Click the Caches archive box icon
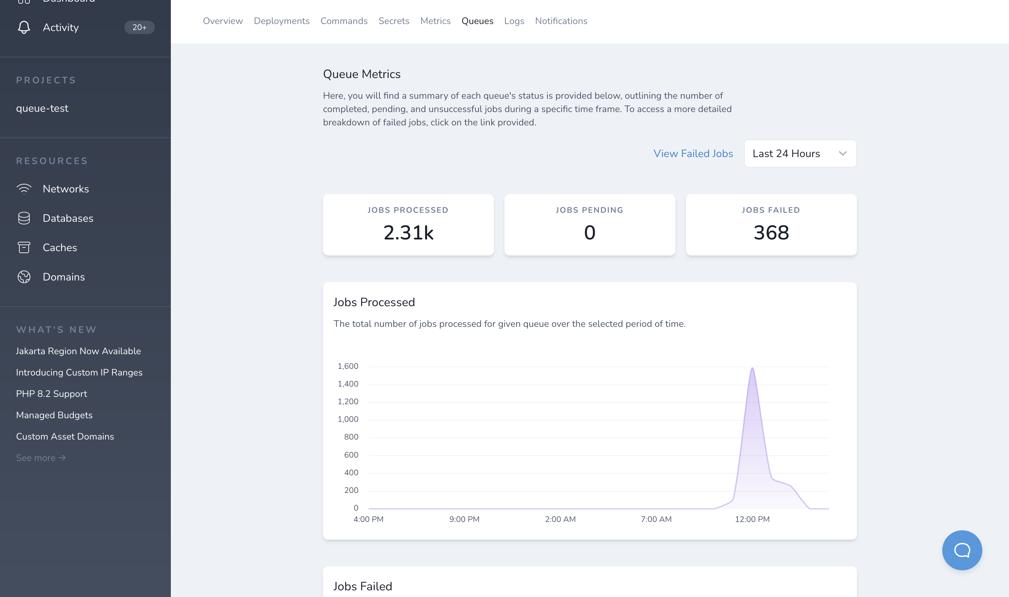Screen dimensions: 1009x597 click(x=24, y=247)
